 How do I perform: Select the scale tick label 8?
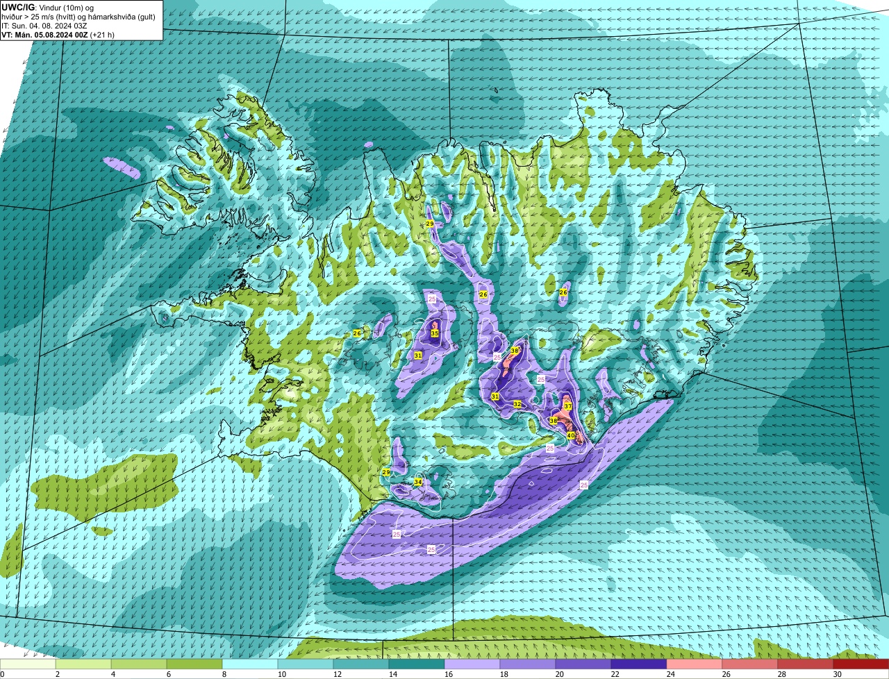coord(224,674)
